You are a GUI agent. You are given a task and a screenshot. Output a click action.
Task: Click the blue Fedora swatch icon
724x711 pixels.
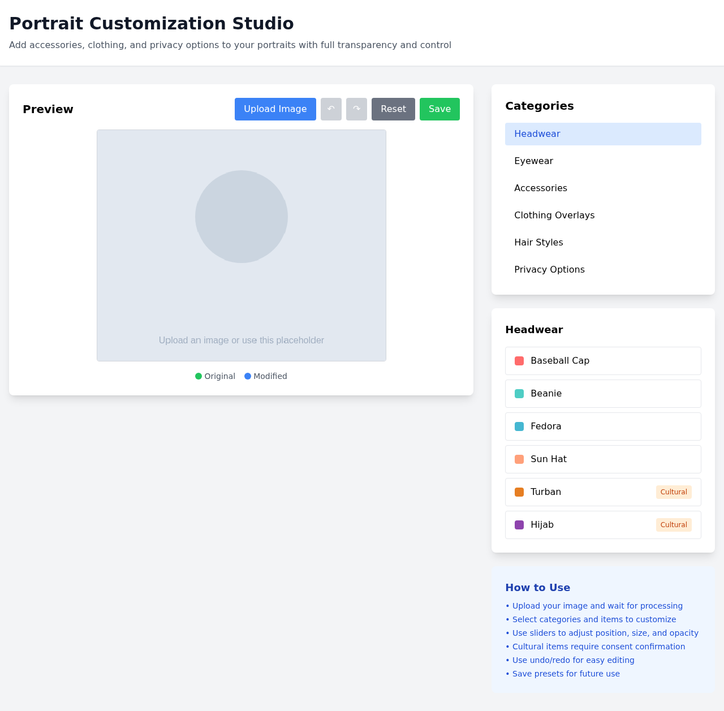pyautogui.click(x=520, y=426)
